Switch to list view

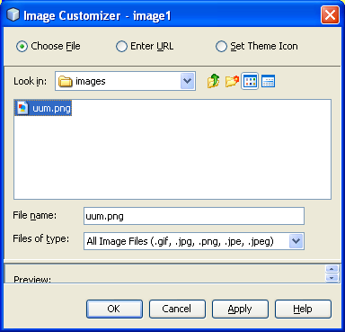tap(250, 81)
